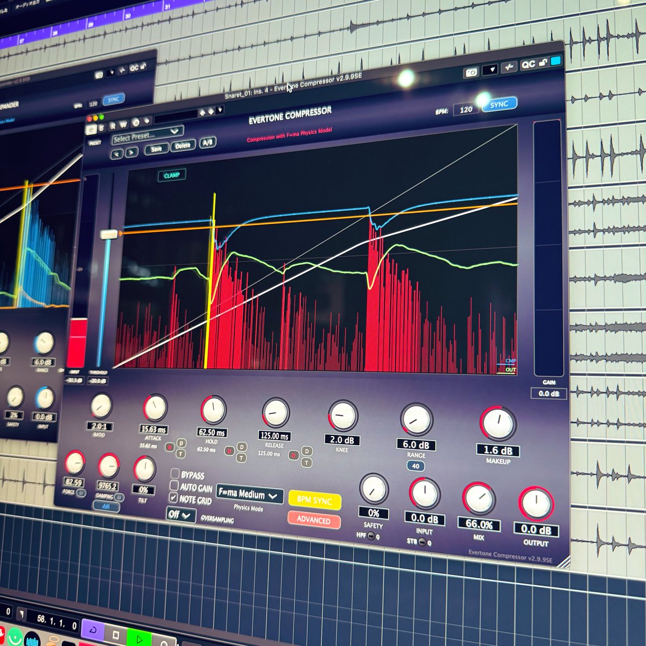Open the green smiley app in Dock

[15, 636]
